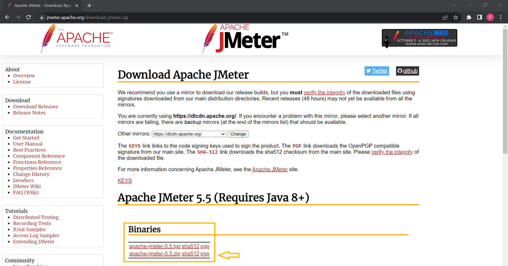Open the browser extensions menu
The image size is (508, 266).
469,18
